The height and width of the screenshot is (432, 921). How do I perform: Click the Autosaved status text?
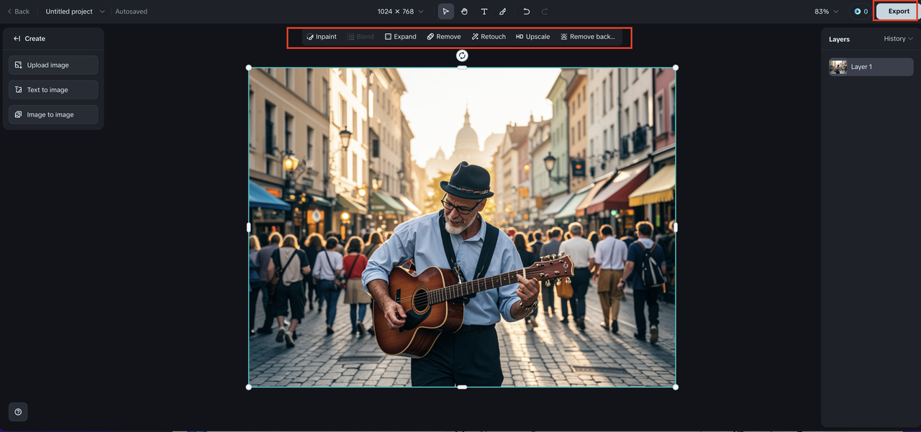click(131, 12)
